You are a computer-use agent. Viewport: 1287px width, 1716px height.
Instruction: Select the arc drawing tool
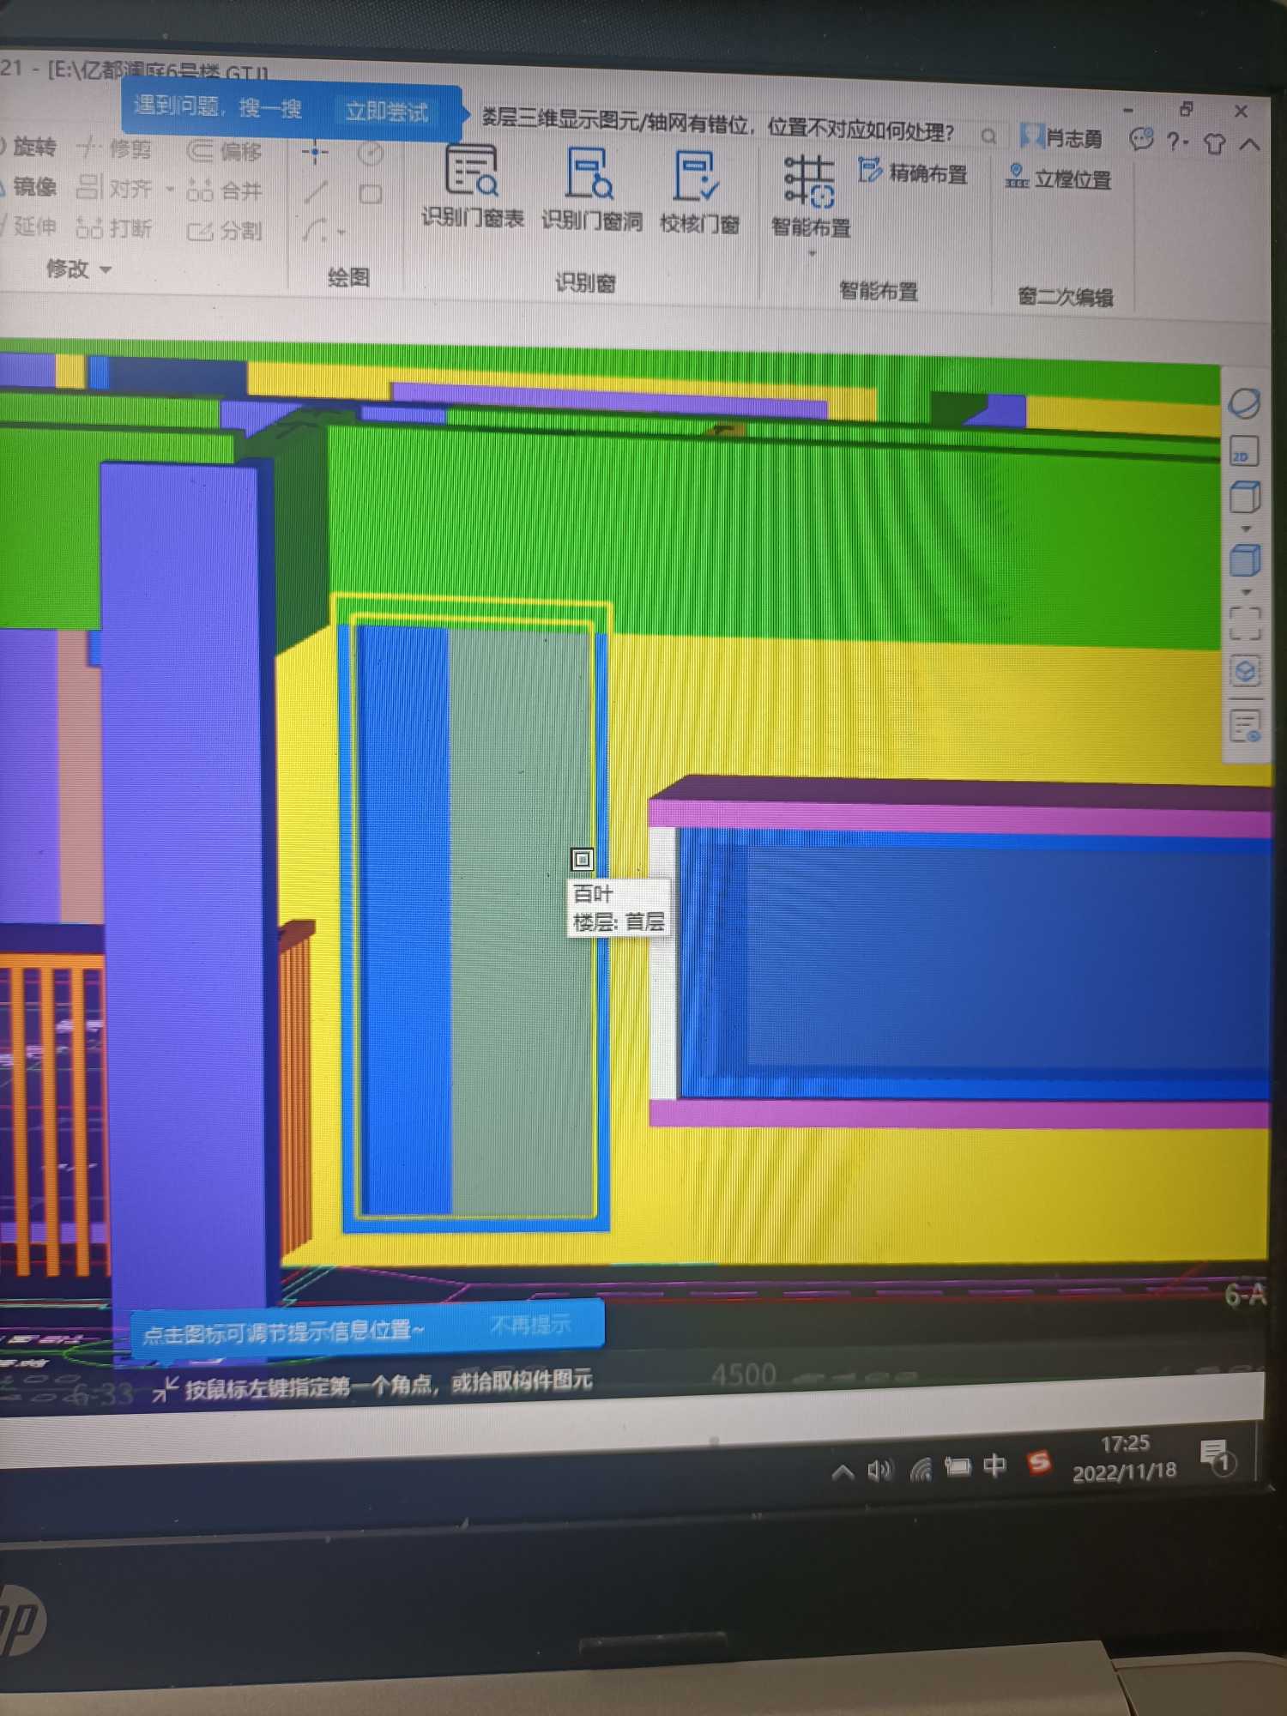point(314,230)
